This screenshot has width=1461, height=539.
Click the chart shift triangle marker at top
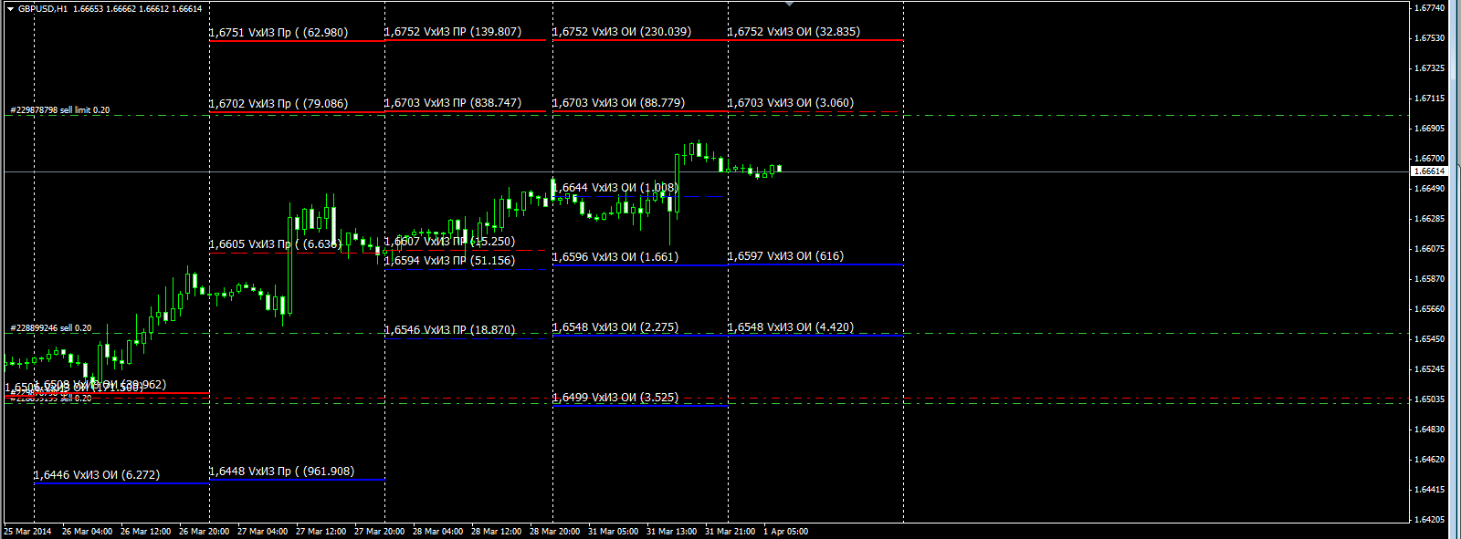click(x=789, y=4)
